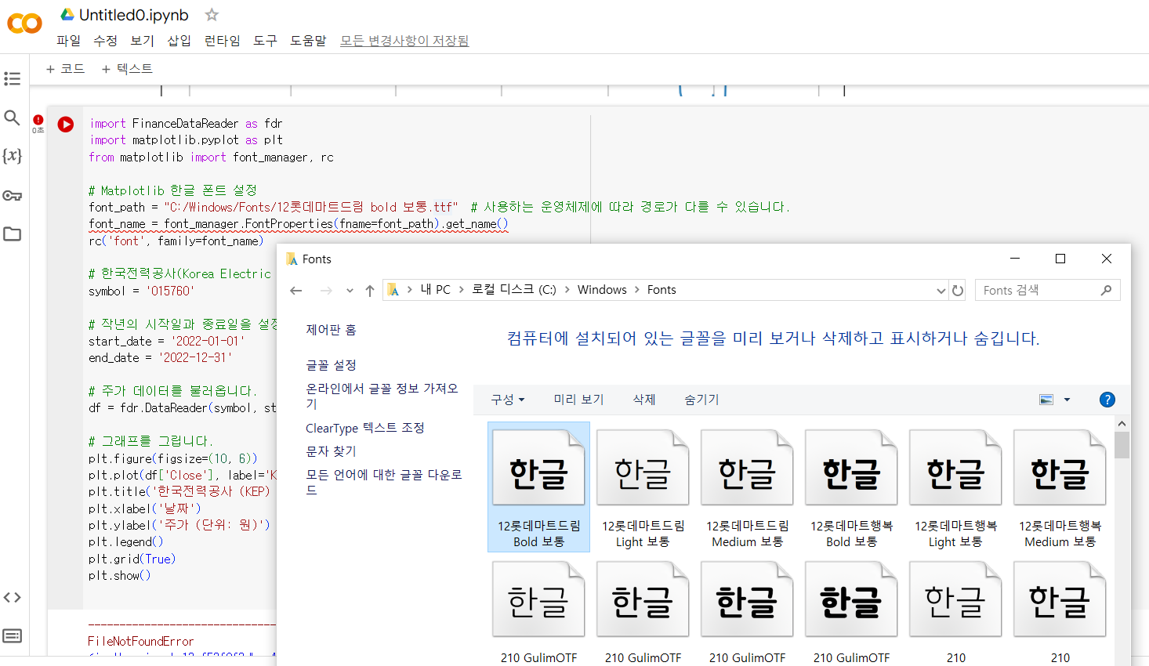
Task: Select 12롯데마트행복 Medium 보통 font
Action: (x=1060, y=487)
